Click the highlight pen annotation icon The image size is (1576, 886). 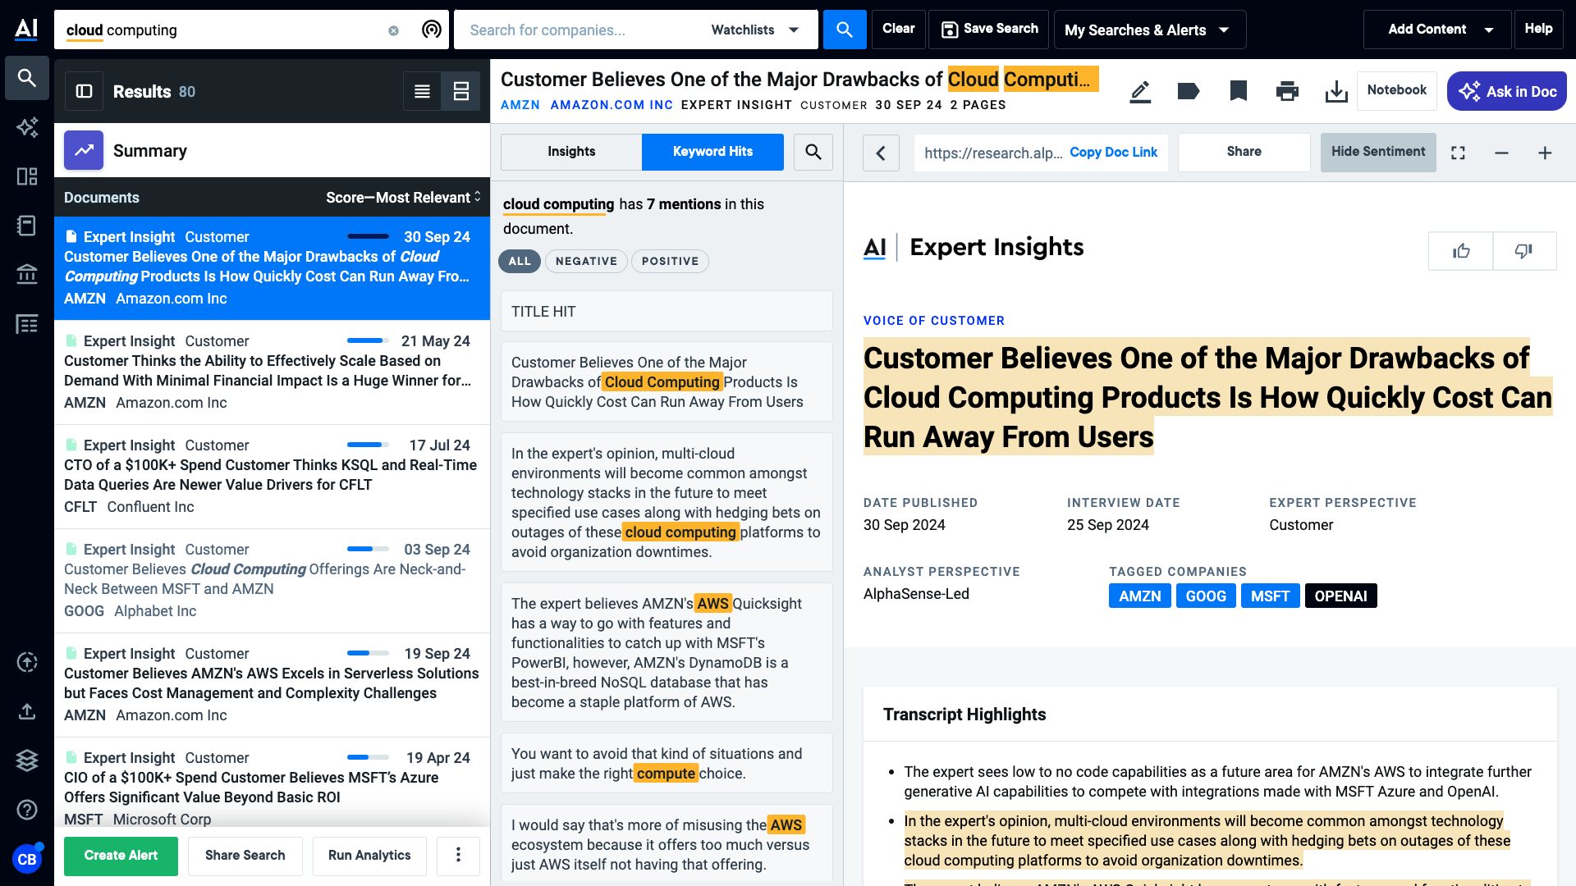1140,91
